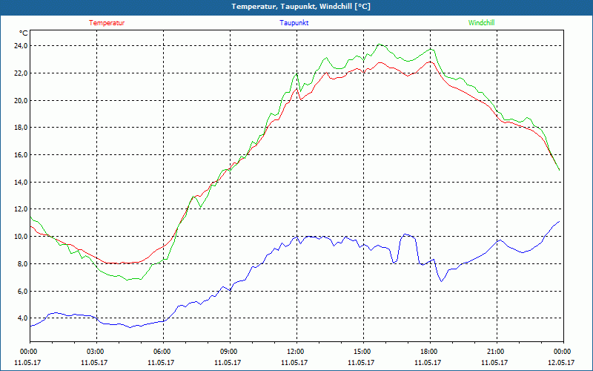Click the red Temperatur peak at 18:00
Viewport: 593px width, 371px height.
(430, 62)
